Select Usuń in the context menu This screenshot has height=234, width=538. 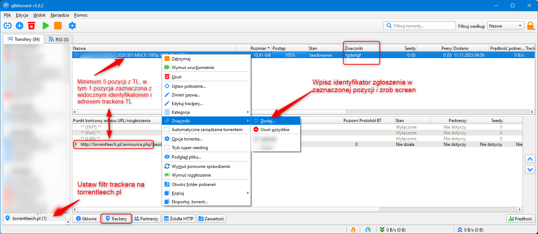click(206, 77)
